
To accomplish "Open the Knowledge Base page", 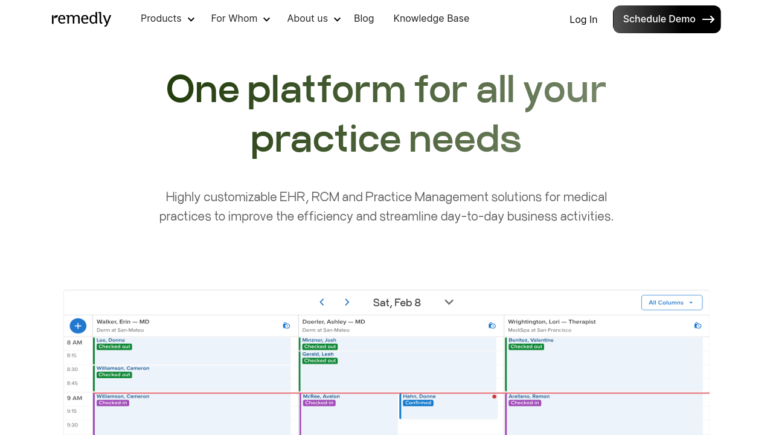I will pos(431,19).
